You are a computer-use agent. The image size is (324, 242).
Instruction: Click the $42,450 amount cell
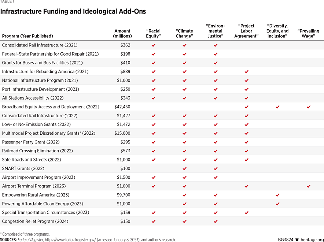point(122,107)
